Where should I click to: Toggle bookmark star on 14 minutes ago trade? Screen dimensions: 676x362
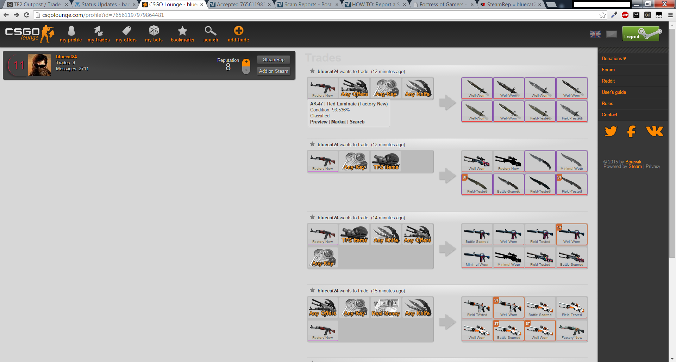312,217
